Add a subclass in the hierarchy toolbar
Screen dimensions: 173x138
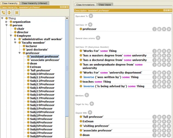point(3,13)
